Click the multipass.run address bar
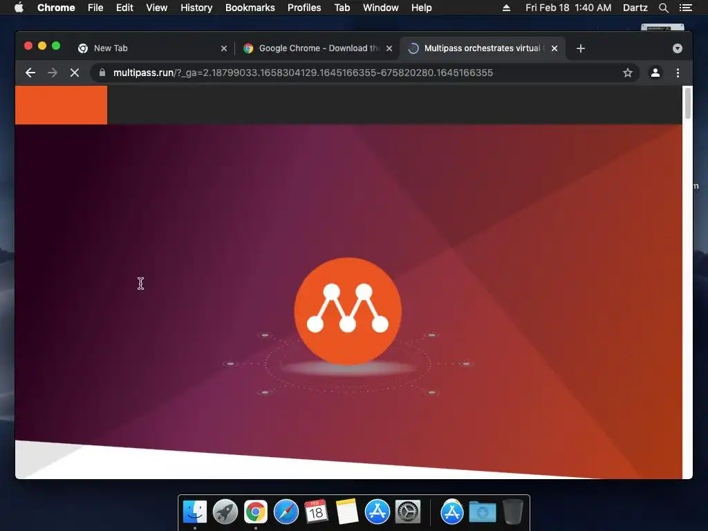Image resolution: width=708 pixels, height=531 pixels. point(364,73)
